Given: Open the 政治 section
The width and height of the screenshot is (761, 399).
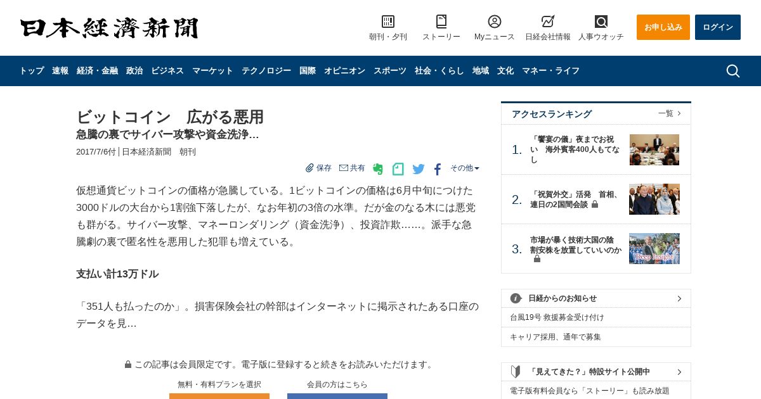Looking at the screenshot, I should pos(134,71).
